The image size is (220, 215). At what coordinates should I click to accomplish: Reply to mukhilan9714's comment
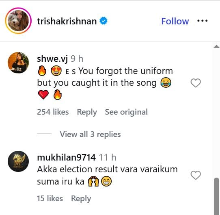pyautogui.click(x=81, y=199)
